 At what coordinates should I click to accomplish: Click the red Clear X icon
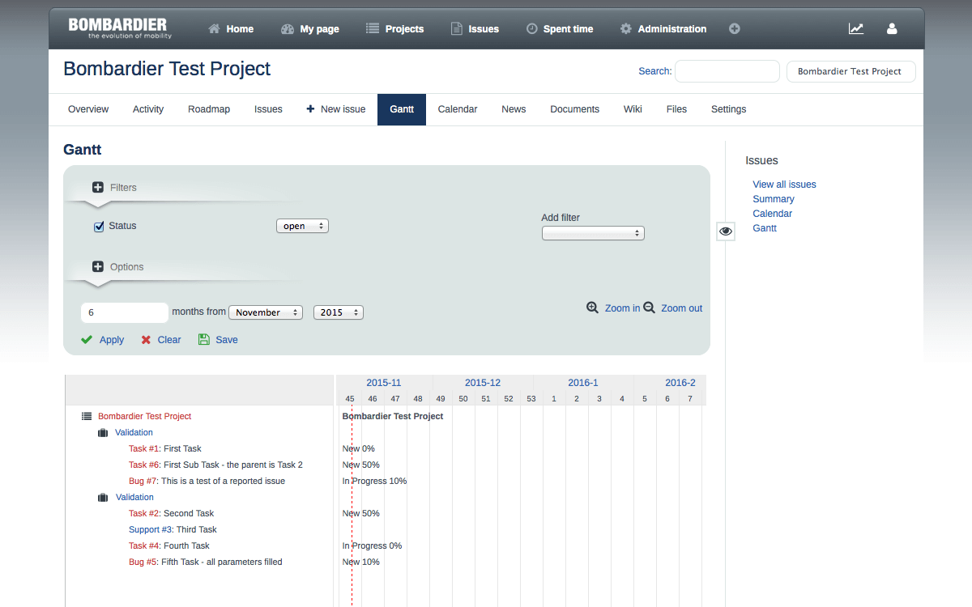point(146,340)
